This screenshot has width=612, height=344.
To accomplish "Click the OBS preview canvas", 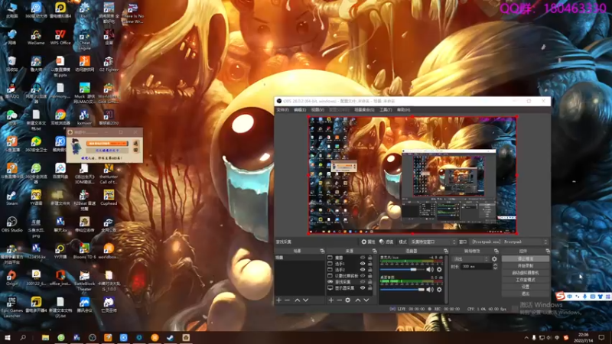I will 412,175.
